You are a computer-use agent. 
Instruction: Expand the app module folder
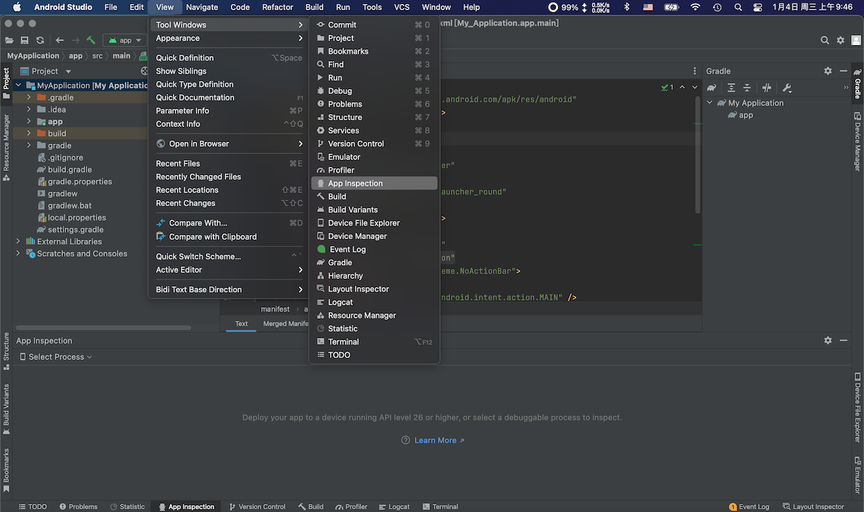[29, 122]
